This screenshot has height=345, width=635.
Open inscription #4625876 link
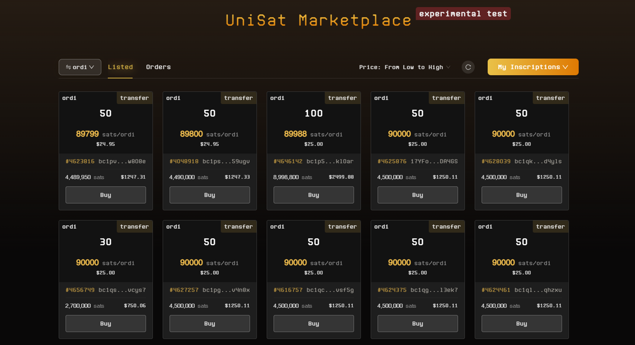point(392,161)
